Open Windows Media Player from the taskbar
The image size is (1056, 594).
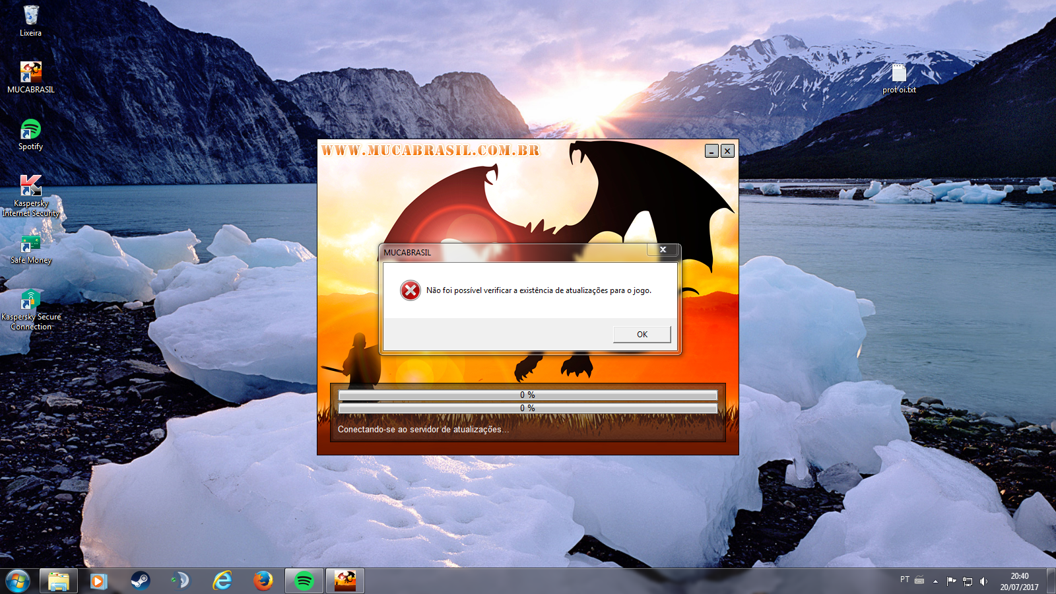[99, 581]
